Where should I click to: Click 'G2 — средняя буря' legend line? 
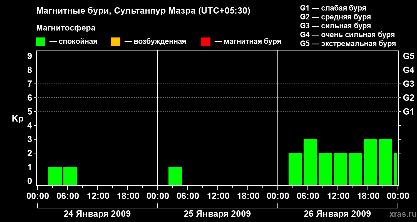(x=335, y=17)
